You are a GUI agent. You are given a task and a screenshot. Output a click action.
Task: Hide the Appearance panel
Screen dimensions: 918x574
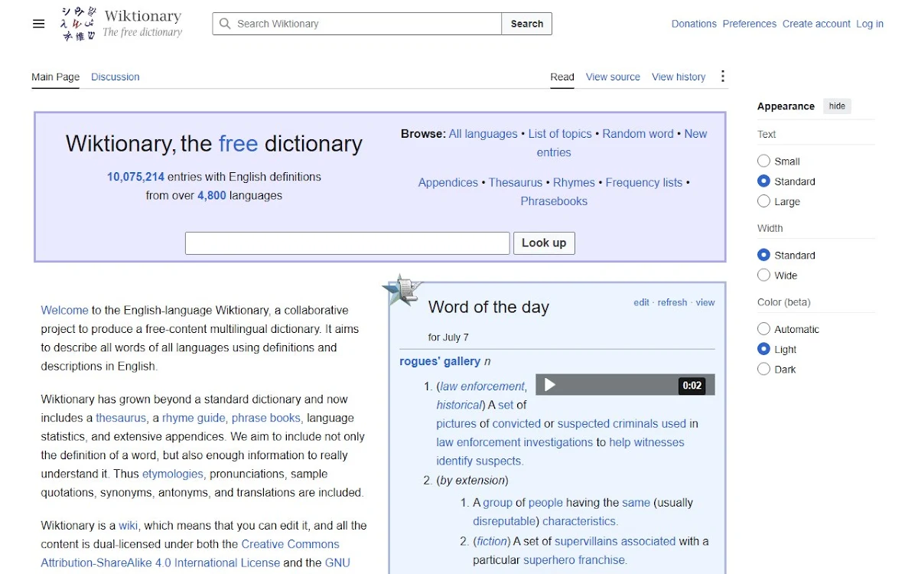point(837,106)
